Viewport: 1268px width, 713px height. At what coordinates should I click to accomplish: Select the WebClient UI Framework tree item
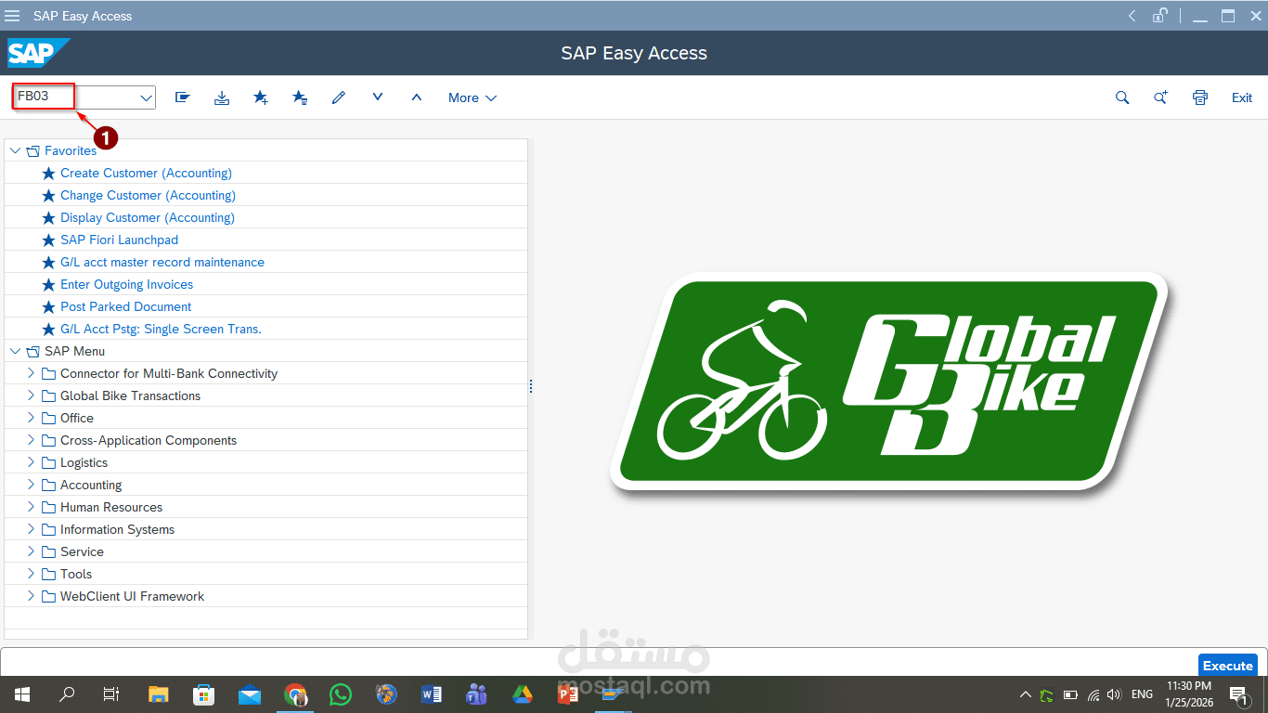(x=132, y=596)
